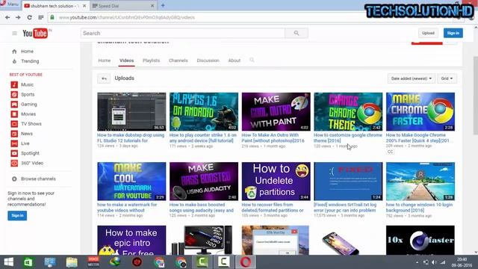Select the Videos tab

[x=126, y=61]
